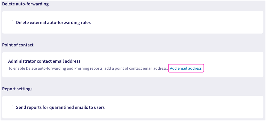Select the "Delete auto-forwarding" section heading
This screenshot has width=266, height=121.
click(x=25, y=4)
